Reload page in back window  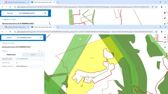tap(10, 7)
